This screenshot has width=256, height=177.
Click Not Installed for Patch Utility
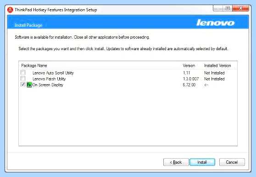click(215, 79)
